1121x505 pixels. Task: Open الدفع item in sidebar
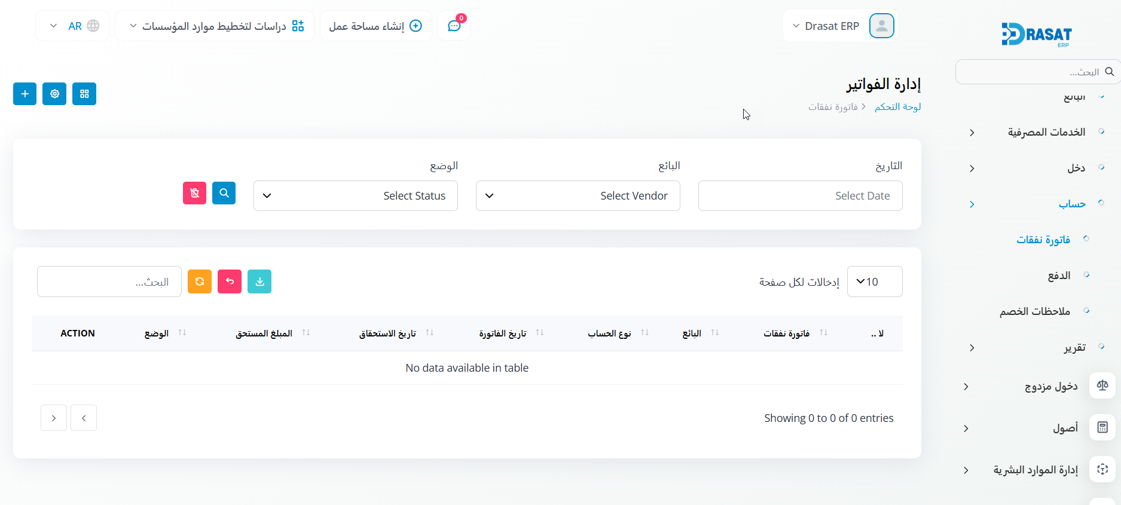(1059, 276)
